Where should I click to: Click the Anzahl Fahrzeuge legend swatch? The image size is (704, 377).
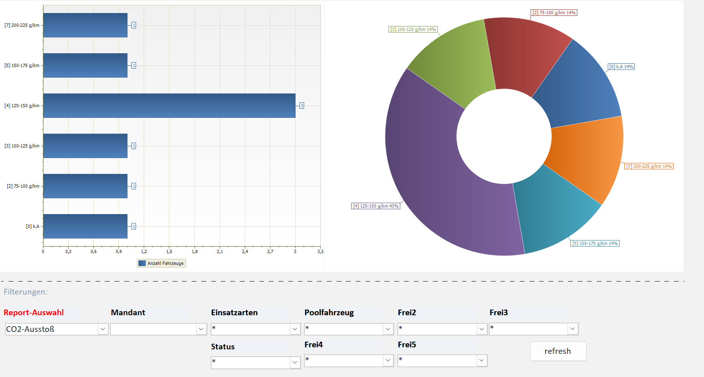(142, 263)
